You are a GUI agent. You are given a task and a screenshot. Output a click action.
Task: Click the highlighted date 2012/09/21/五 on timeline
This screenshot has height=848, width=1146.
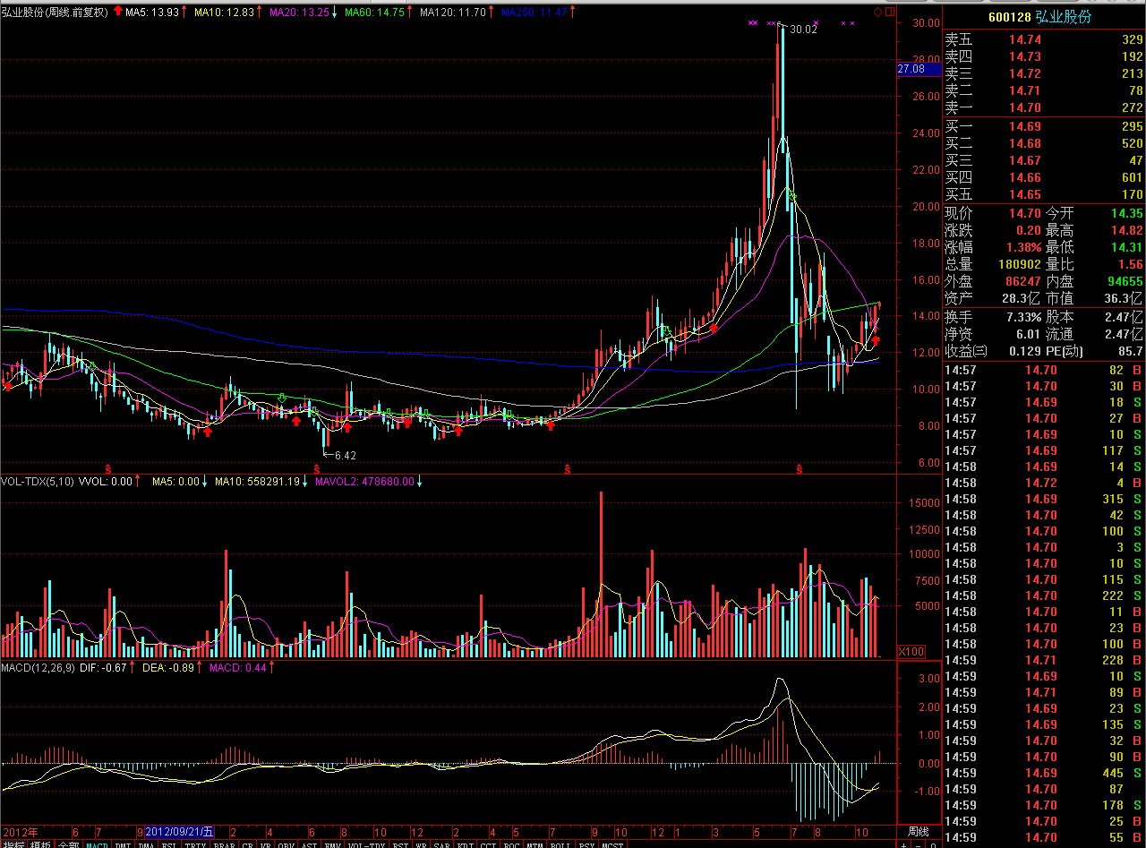179,831
